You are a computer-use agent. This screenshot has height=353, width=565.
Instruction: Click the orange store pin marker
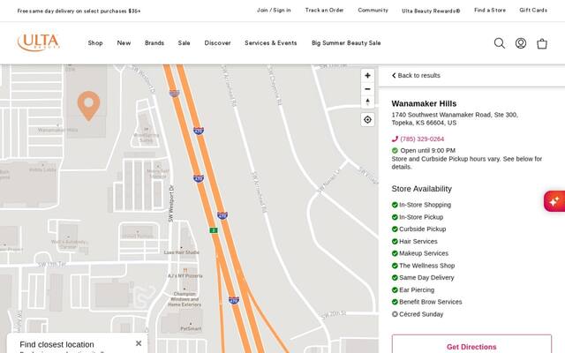point(88,106)
